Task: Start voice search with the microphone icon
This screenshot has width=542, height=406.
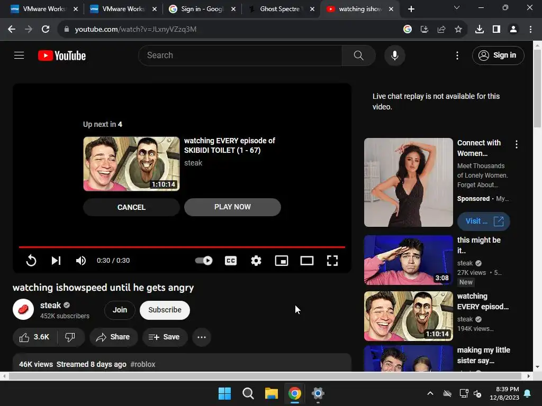Action: 395,55
